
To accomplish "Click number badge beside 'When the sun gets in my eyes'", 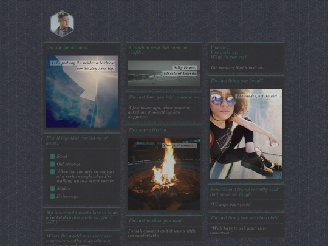I will click(x=52, y=172).
